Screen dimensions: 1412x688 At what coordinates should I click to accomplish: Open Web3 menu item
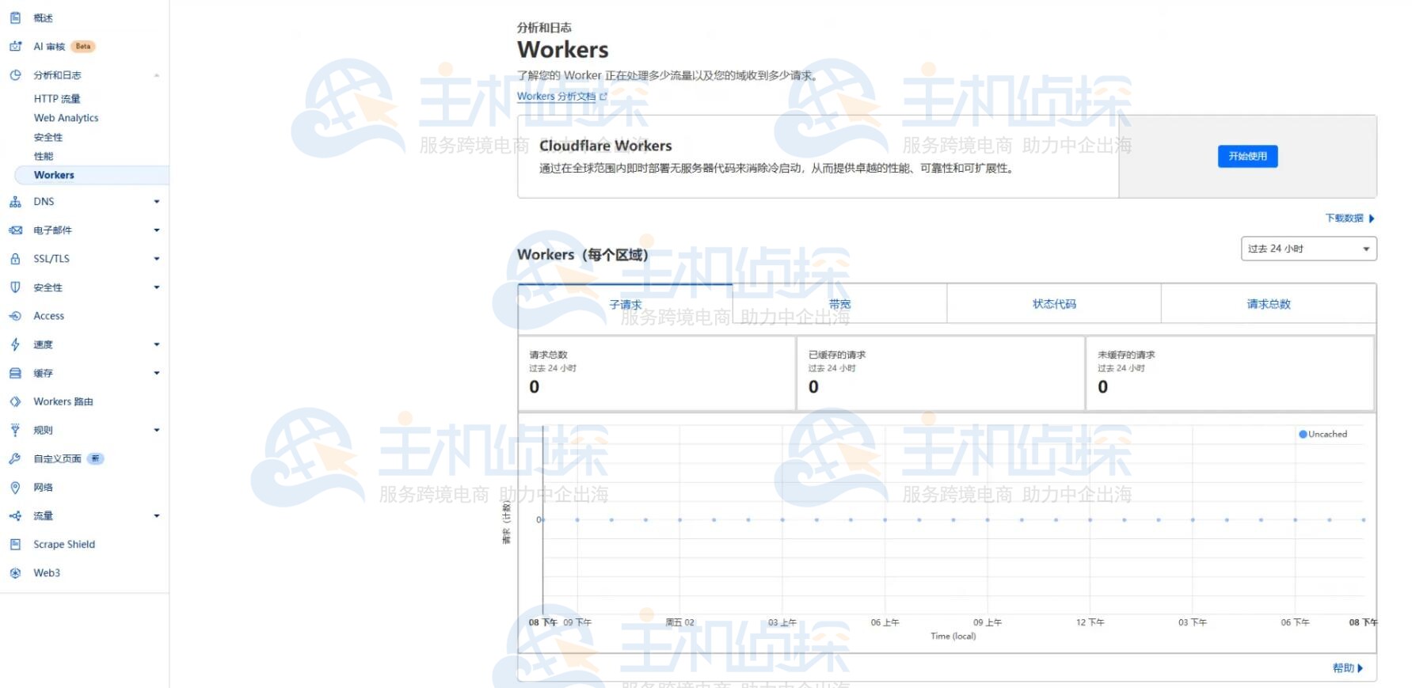click(47, 572)
